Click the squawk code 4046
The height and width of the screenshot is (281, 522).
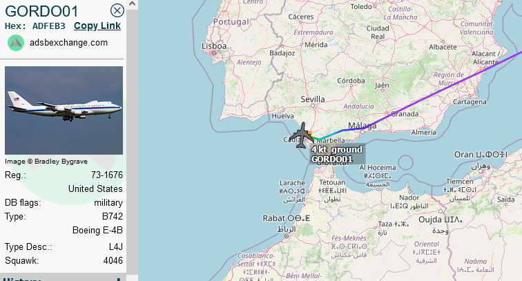click(x=113, y=260)
